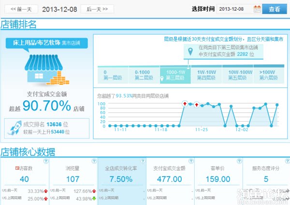Click the 93.53% value above chart
This screenshot has height=205, width=290.
coord(124,96)
